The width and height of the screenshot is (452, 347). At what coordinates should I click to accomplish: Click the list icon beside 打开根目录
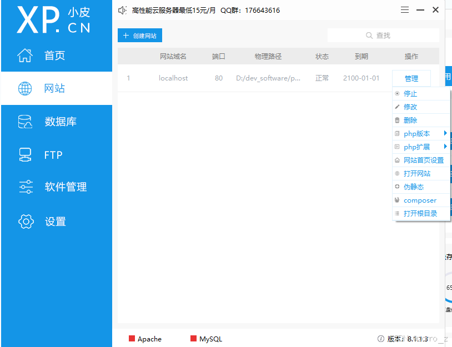coord(397,214)
